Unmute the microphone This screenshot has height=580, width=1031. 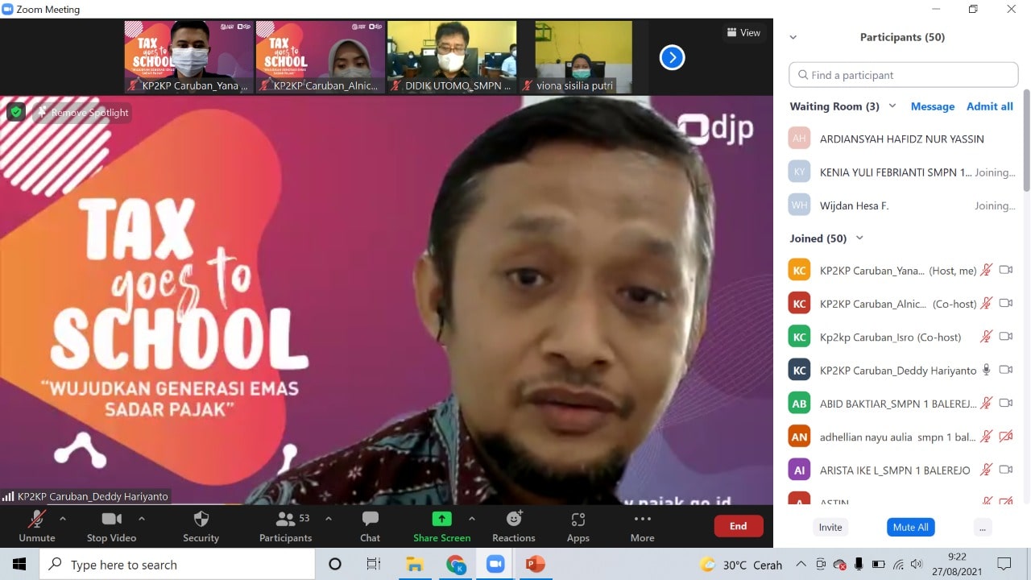pos(37,525)
